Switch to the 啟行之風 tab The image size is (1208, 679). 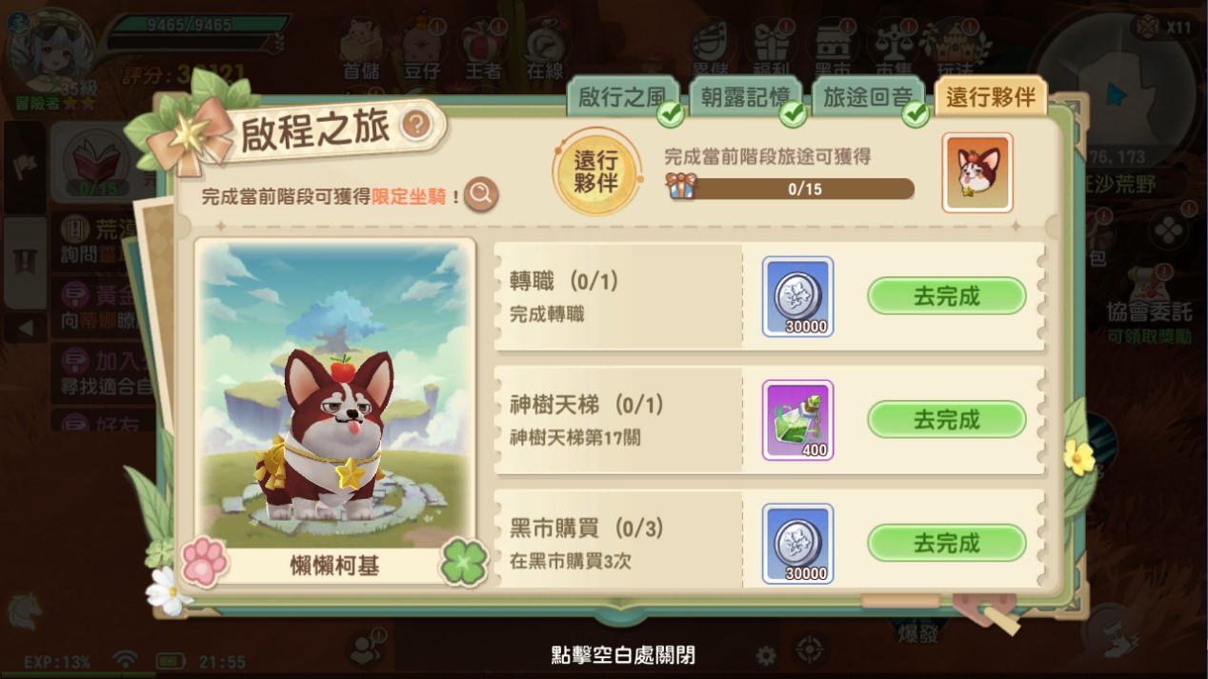click(x=622, y=98)
